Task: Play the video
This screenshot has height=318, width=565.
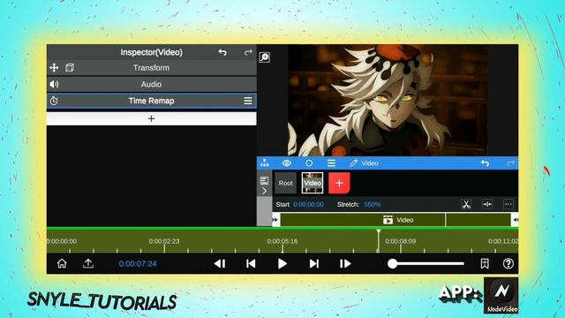Action: point(282,264)
